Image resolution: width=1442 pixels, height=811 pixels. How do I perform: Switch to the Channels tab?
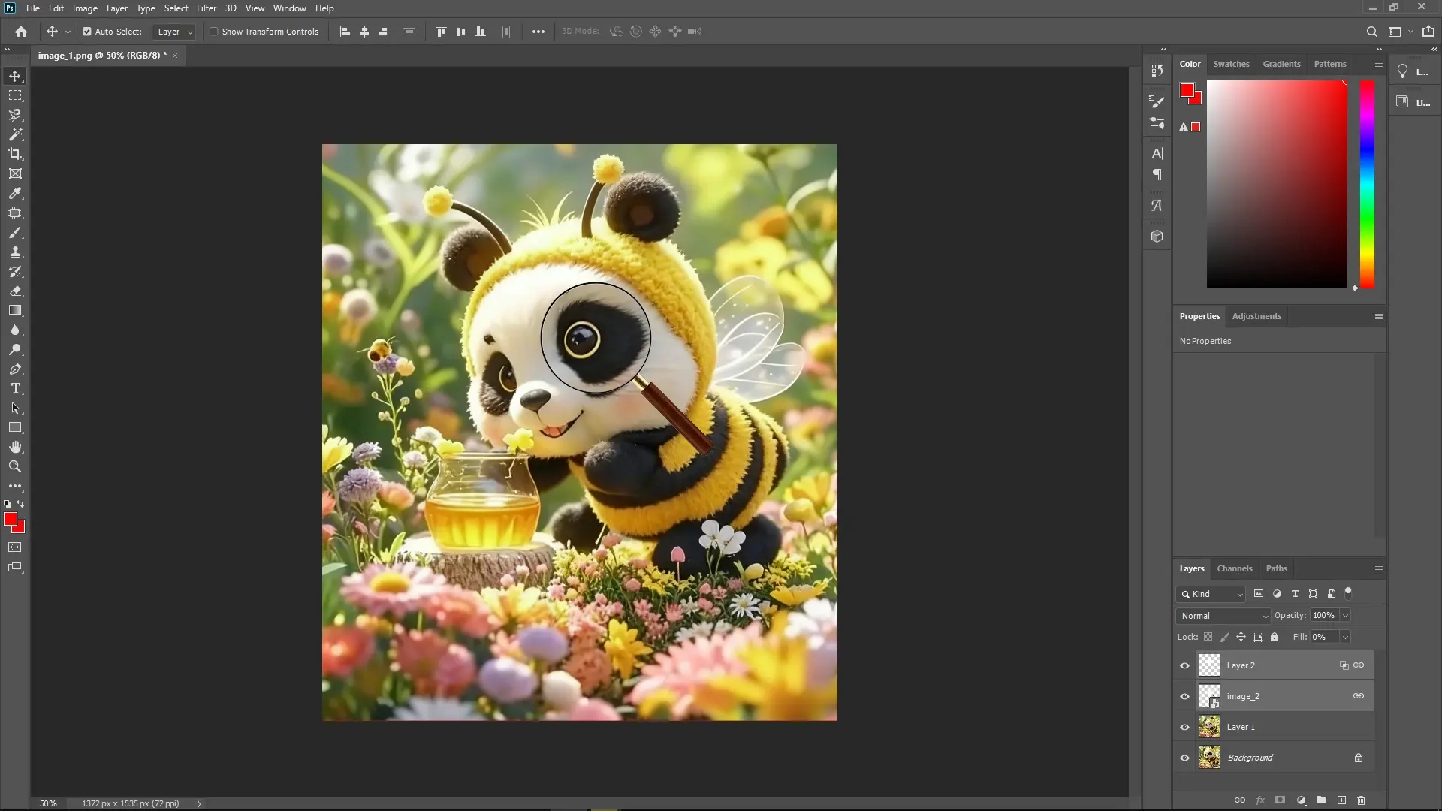[x=1234, y=568]
